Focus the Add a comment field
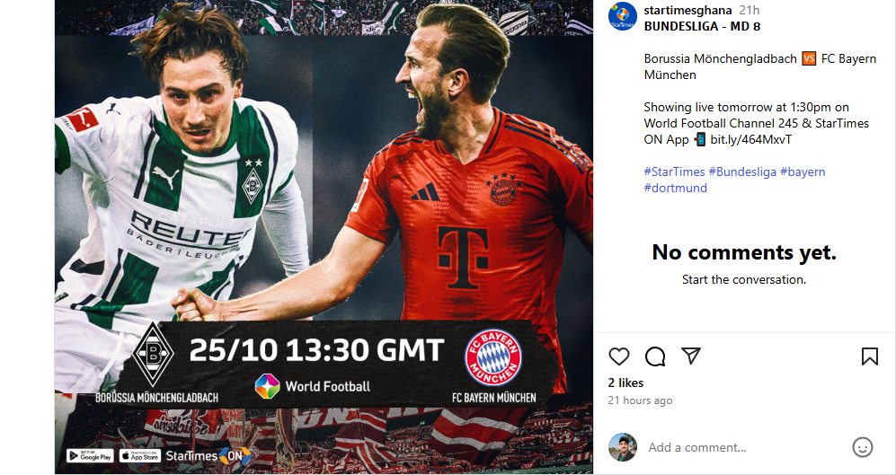The height and width of the screenshot is (475, 896). (x=746, y=447)
